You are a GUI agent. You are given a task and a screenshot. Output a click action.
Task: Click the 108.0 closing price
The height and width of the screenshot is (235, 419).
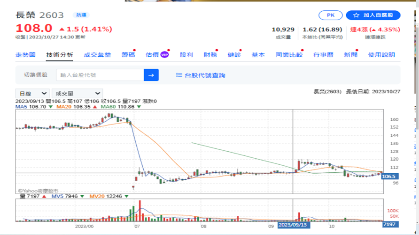click(34, 28)
